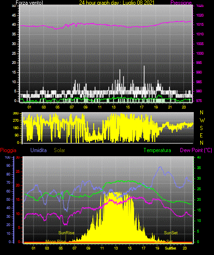Click the compass letter "W" on the wind direction scale
Viewport: 214px width, 255px height.
(x=202, y=120)
